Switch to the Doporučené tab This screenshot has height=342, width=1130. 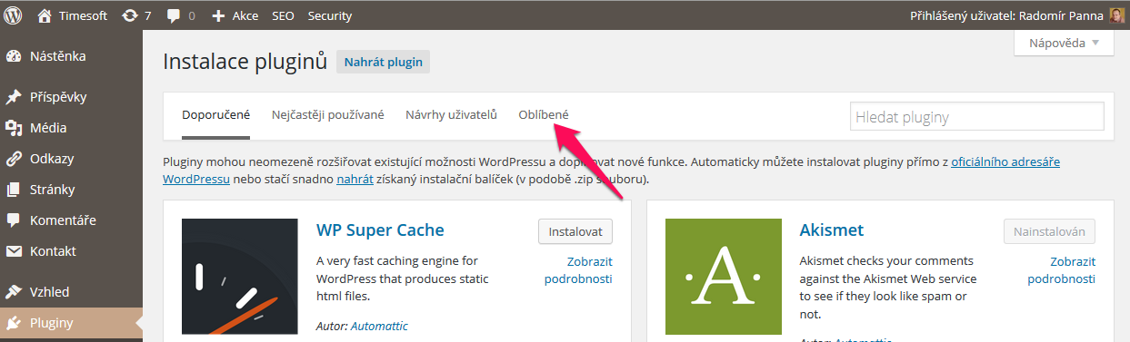click(x=215, y=115)
